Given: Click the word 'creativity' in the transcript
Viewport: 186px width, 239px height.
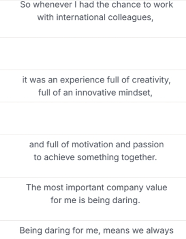Looking at the screenshot, I should [151, 80].
